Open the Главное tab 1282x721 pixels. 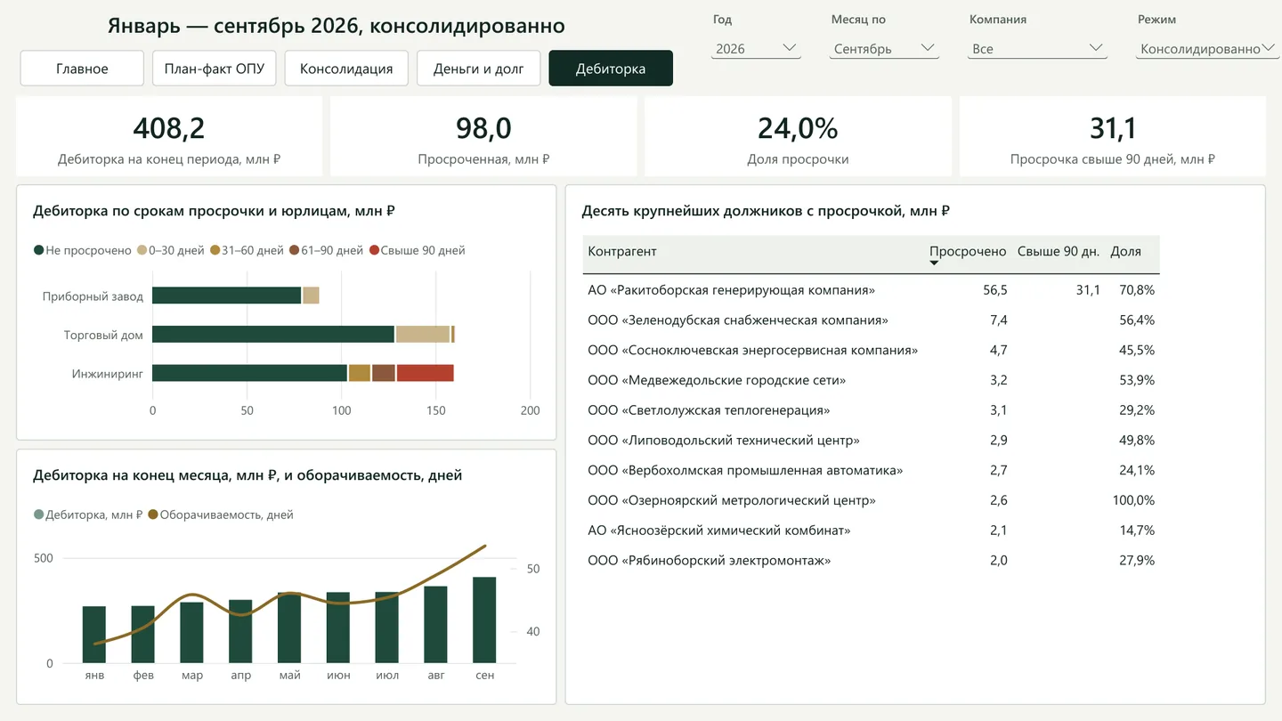(82, 69)
